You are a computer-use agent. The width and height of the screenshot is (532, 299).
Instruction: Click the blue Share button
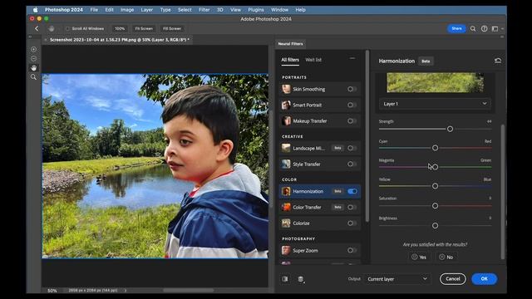tap(456, 28)
